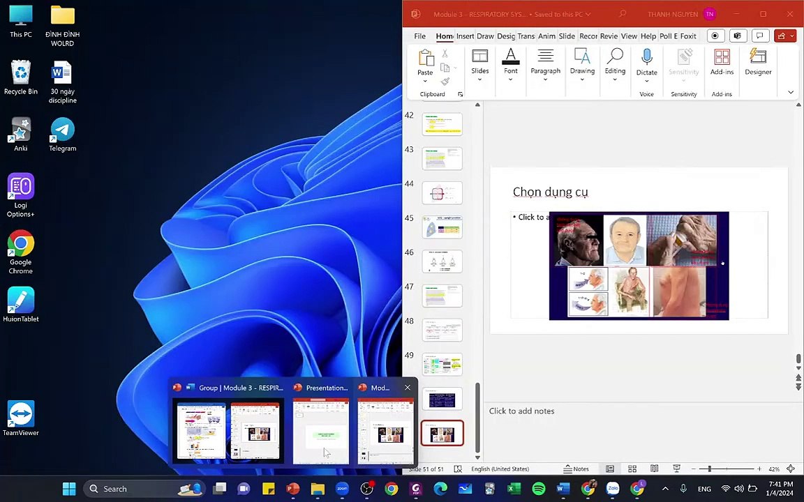The image size is (804, 502).
Task: Open the Comments pane icon
Action: [760, 36]
